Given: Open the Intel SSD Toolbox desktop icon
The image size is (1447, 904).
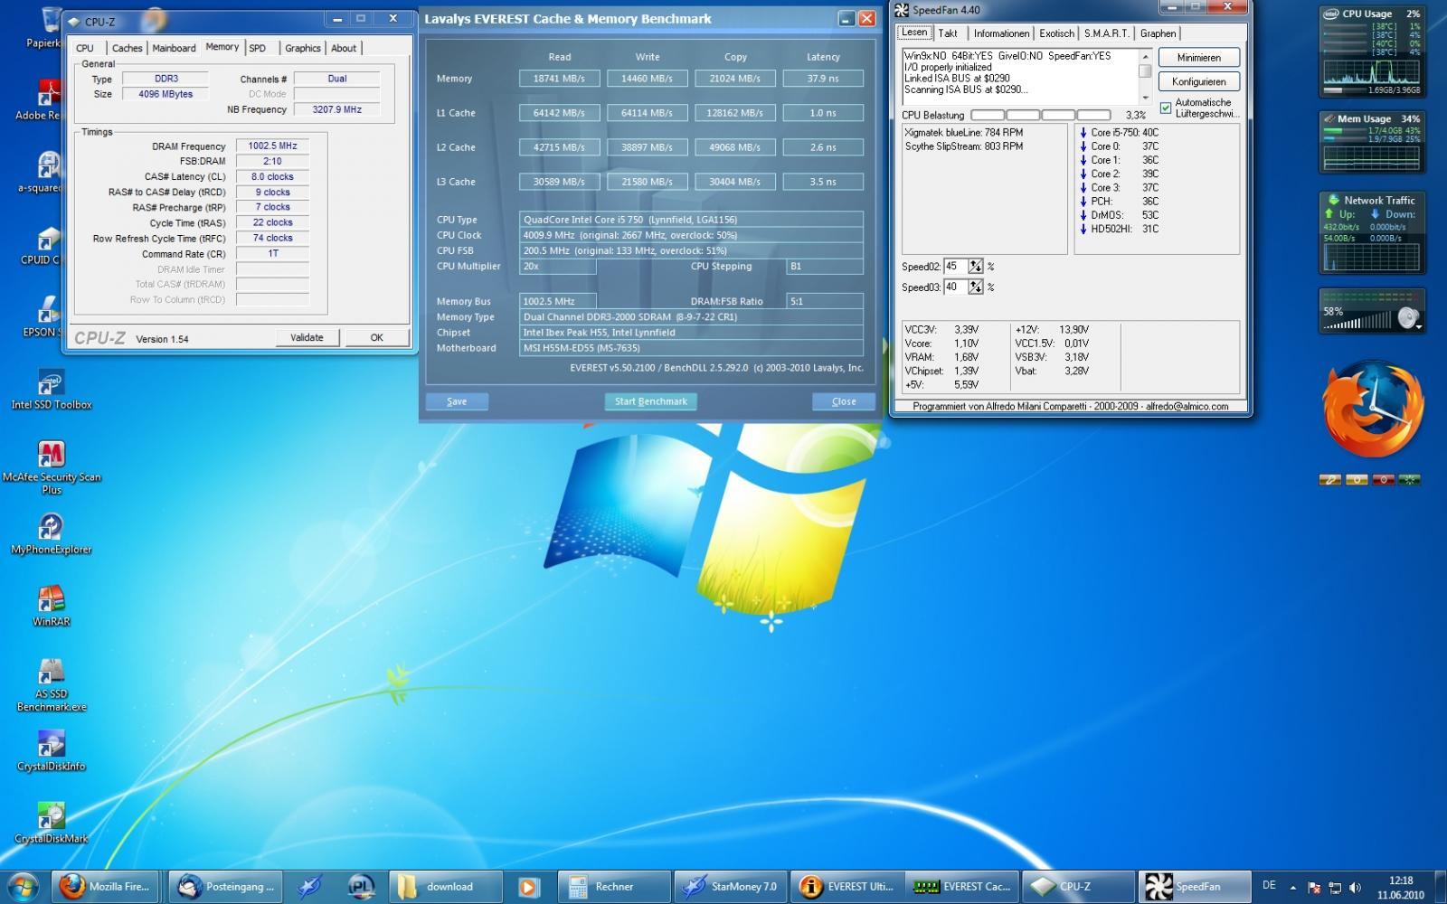Looking at the screenshot, I should click(52, 391).
